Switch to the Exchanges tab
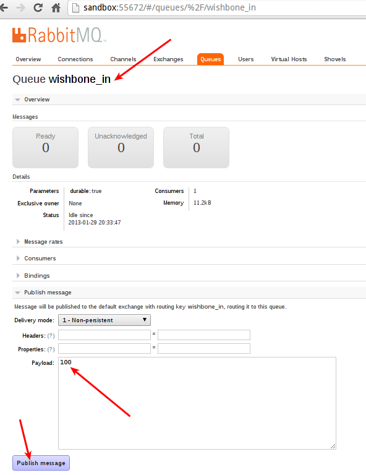Image resolution: width=366 pixels, height=475 pixels. pyautogui.click(x=168, y=59)
